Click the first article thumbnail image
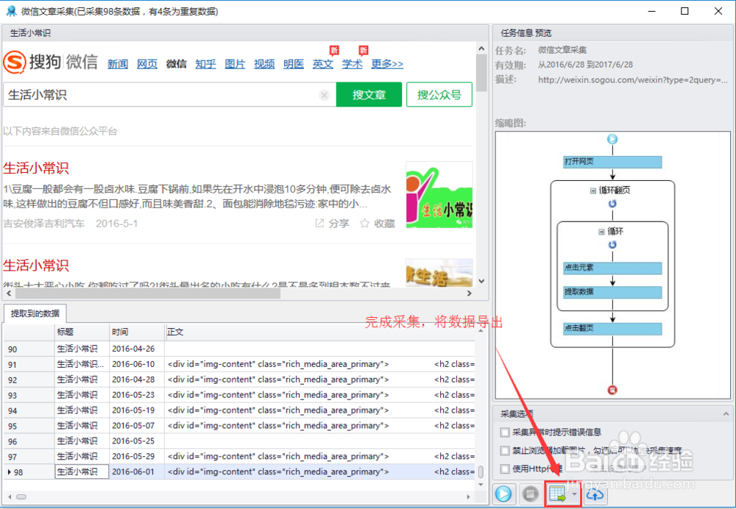 click(439, 195)
